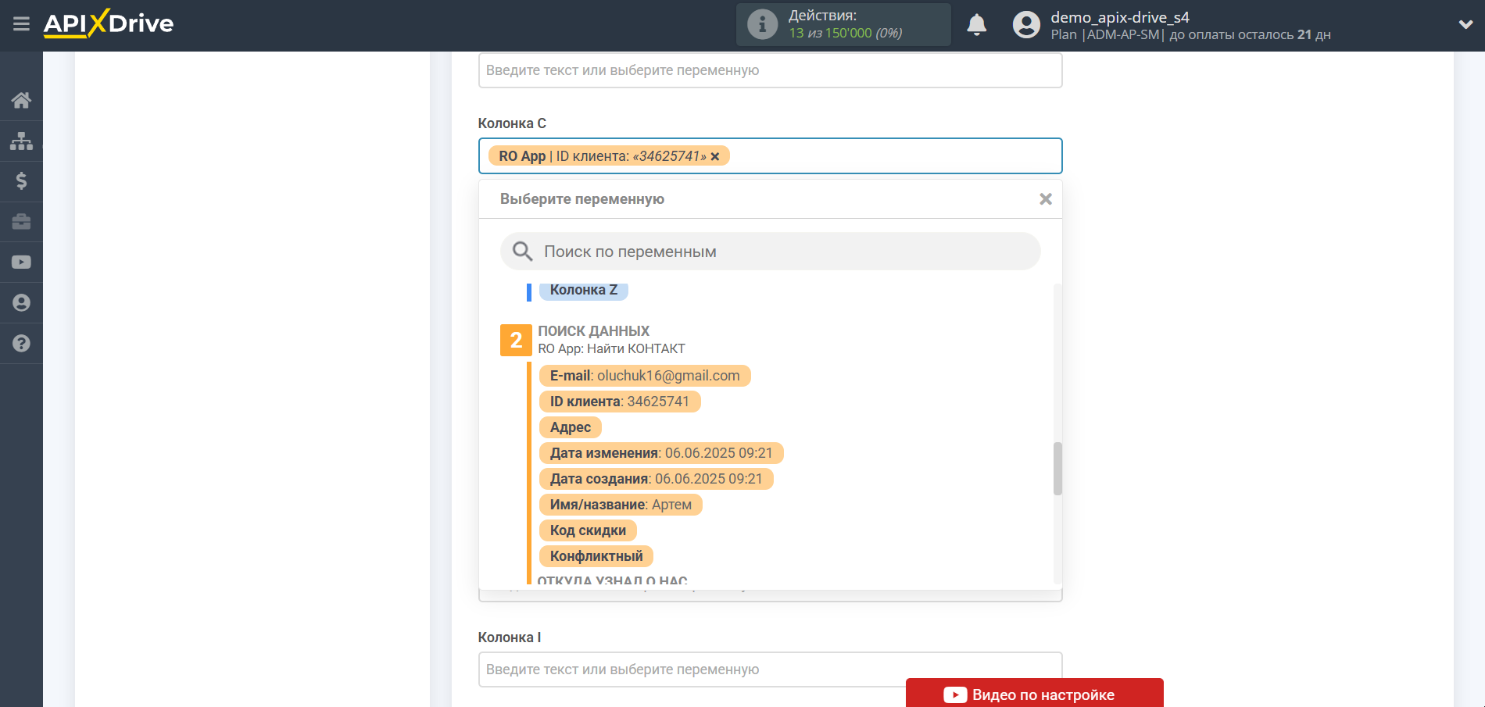
Task: Remove the ID клиента tag from Колонка C
Action: [x=715, y=156]
